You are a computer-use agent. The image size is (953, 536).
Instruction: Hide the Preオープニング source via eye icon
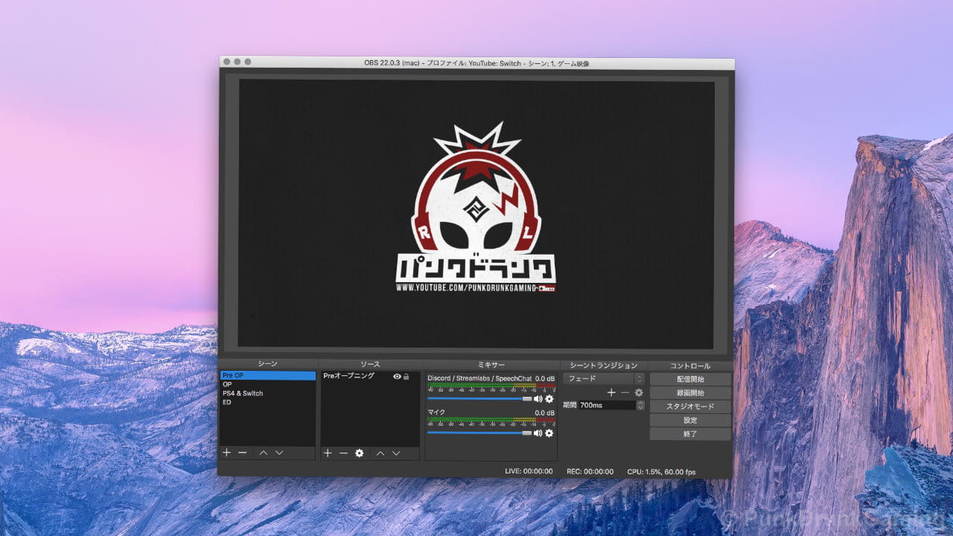(x=398, y=377)
